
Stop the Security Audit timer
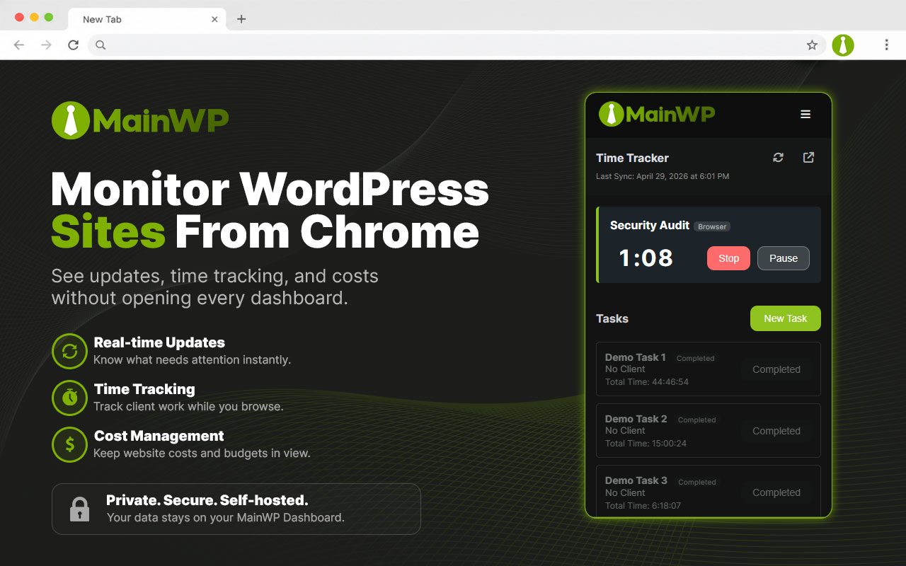click(x=728, y=258)
